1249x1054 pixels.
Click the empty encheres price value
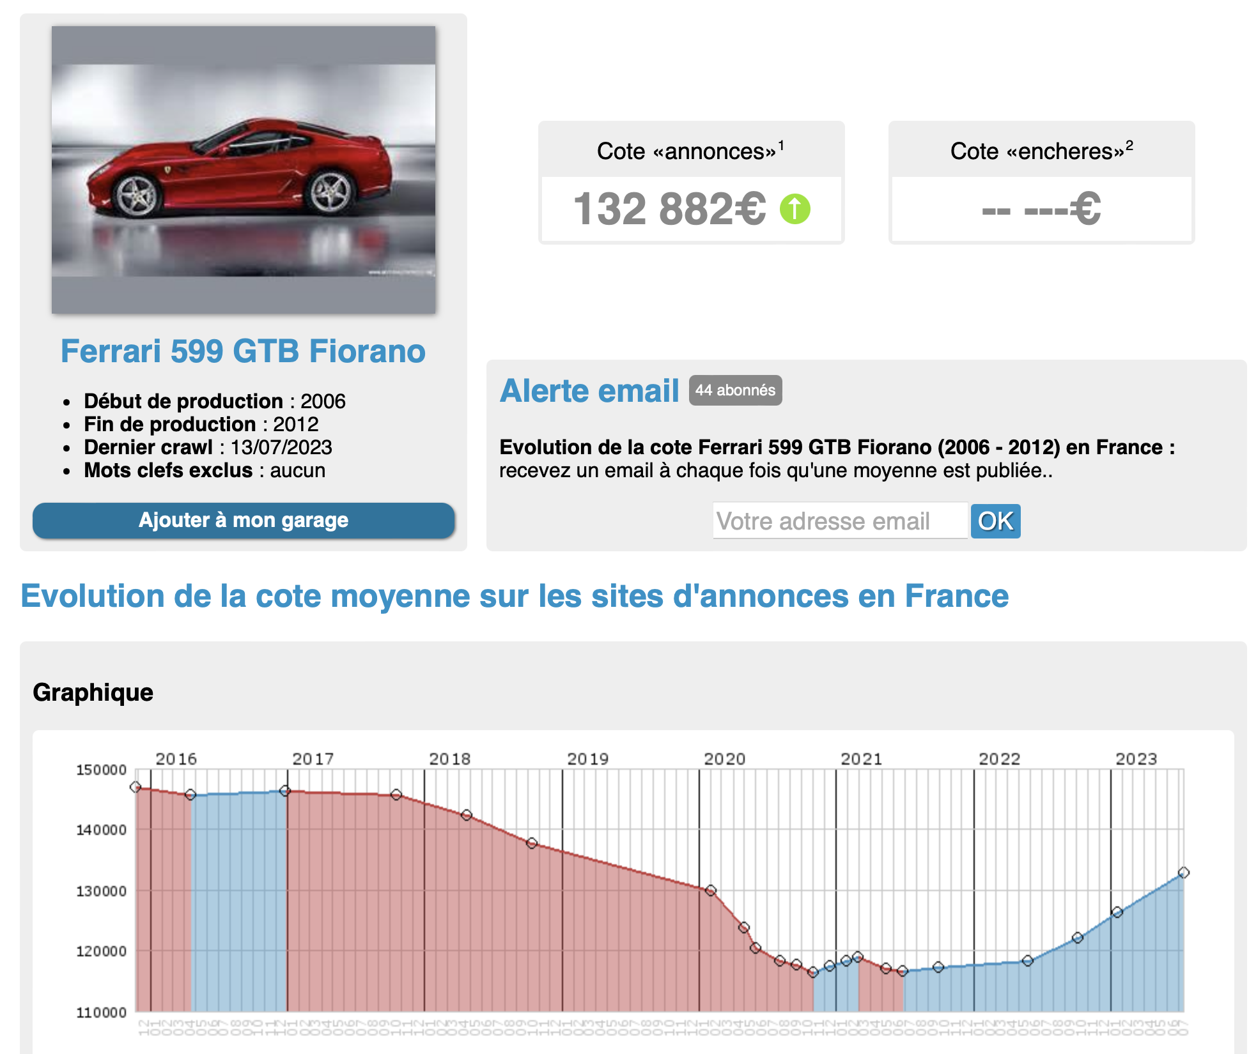pos(1041,209)
